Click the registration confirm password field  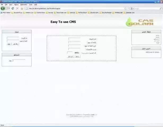click(x=74, y=46)
